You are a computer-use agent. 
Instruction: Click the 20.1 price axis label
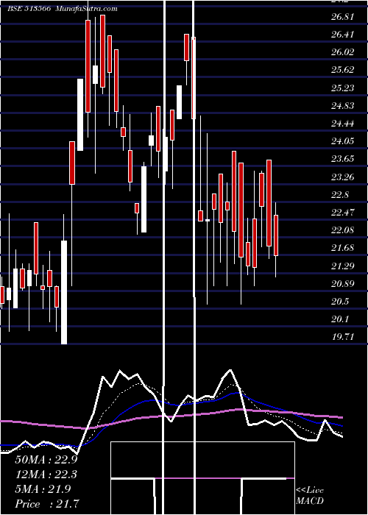click(340, 319)
